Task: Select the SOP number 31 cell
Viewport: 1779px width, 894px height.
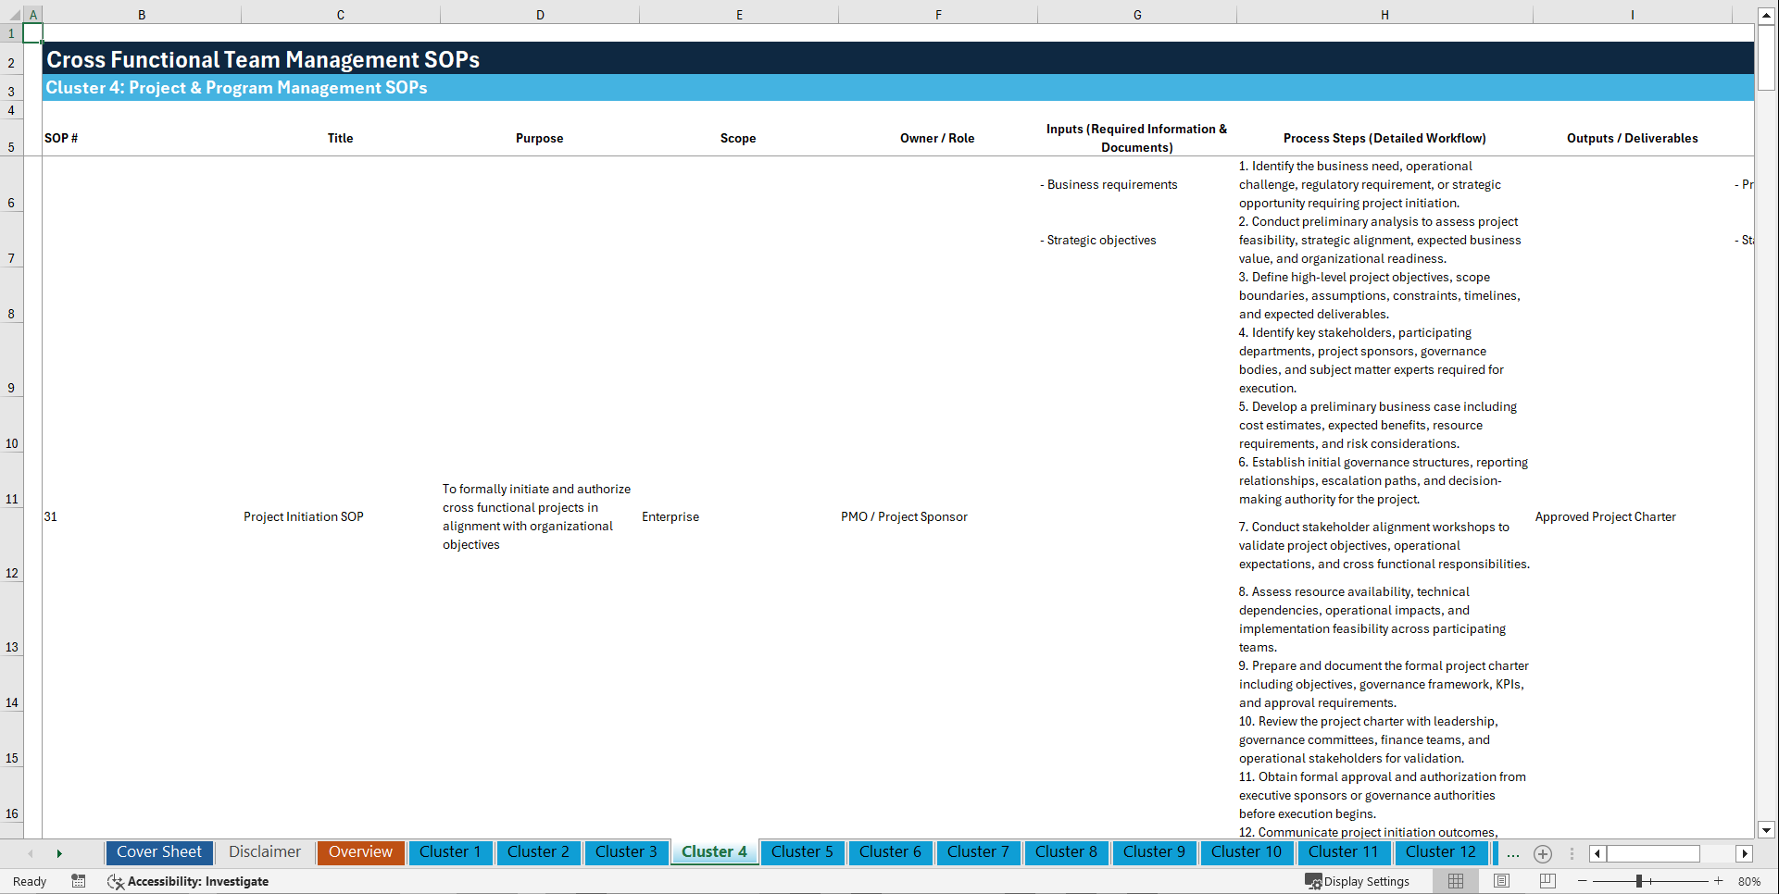Action: (51, 516)
